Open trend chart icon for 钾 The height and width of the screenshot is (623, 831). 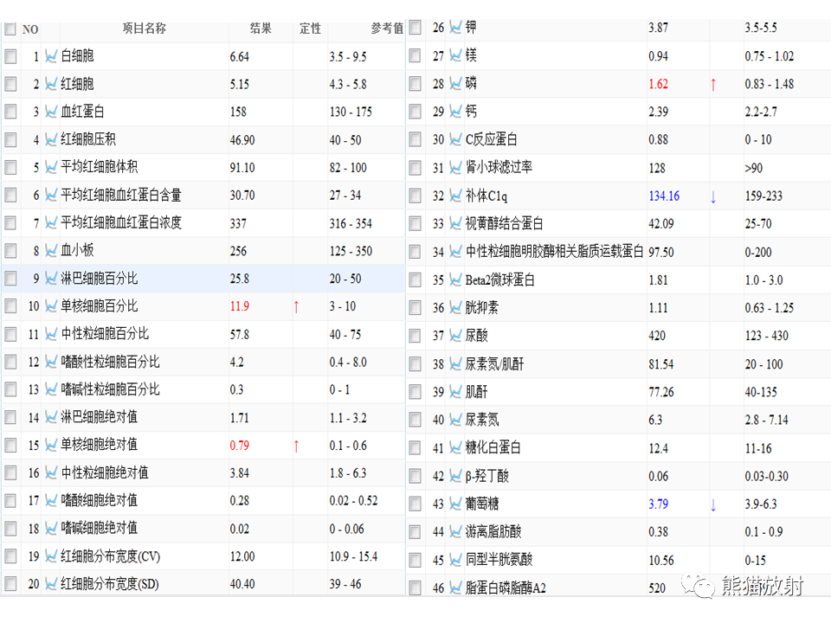coord(455,27)
